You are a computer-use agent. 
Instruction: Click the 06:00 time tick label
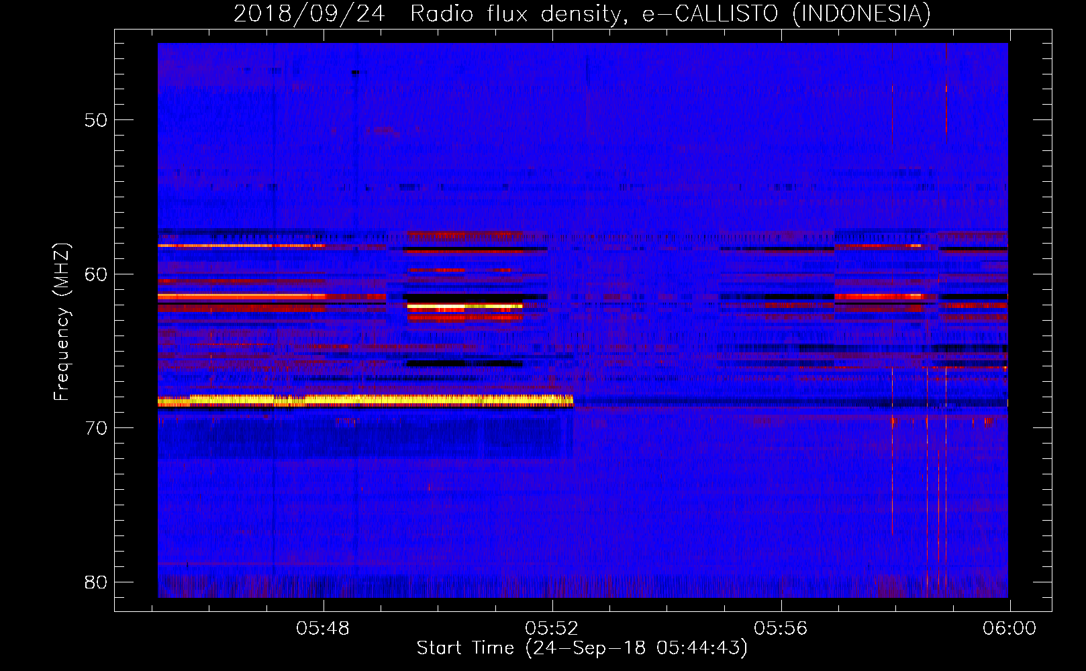click(1009, 629)
